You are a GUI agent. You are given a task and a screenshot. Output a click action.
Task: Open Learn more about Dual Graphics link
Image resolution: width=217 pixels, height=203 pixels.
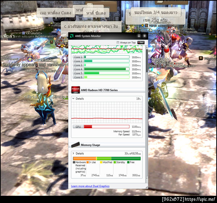point(90,186)
